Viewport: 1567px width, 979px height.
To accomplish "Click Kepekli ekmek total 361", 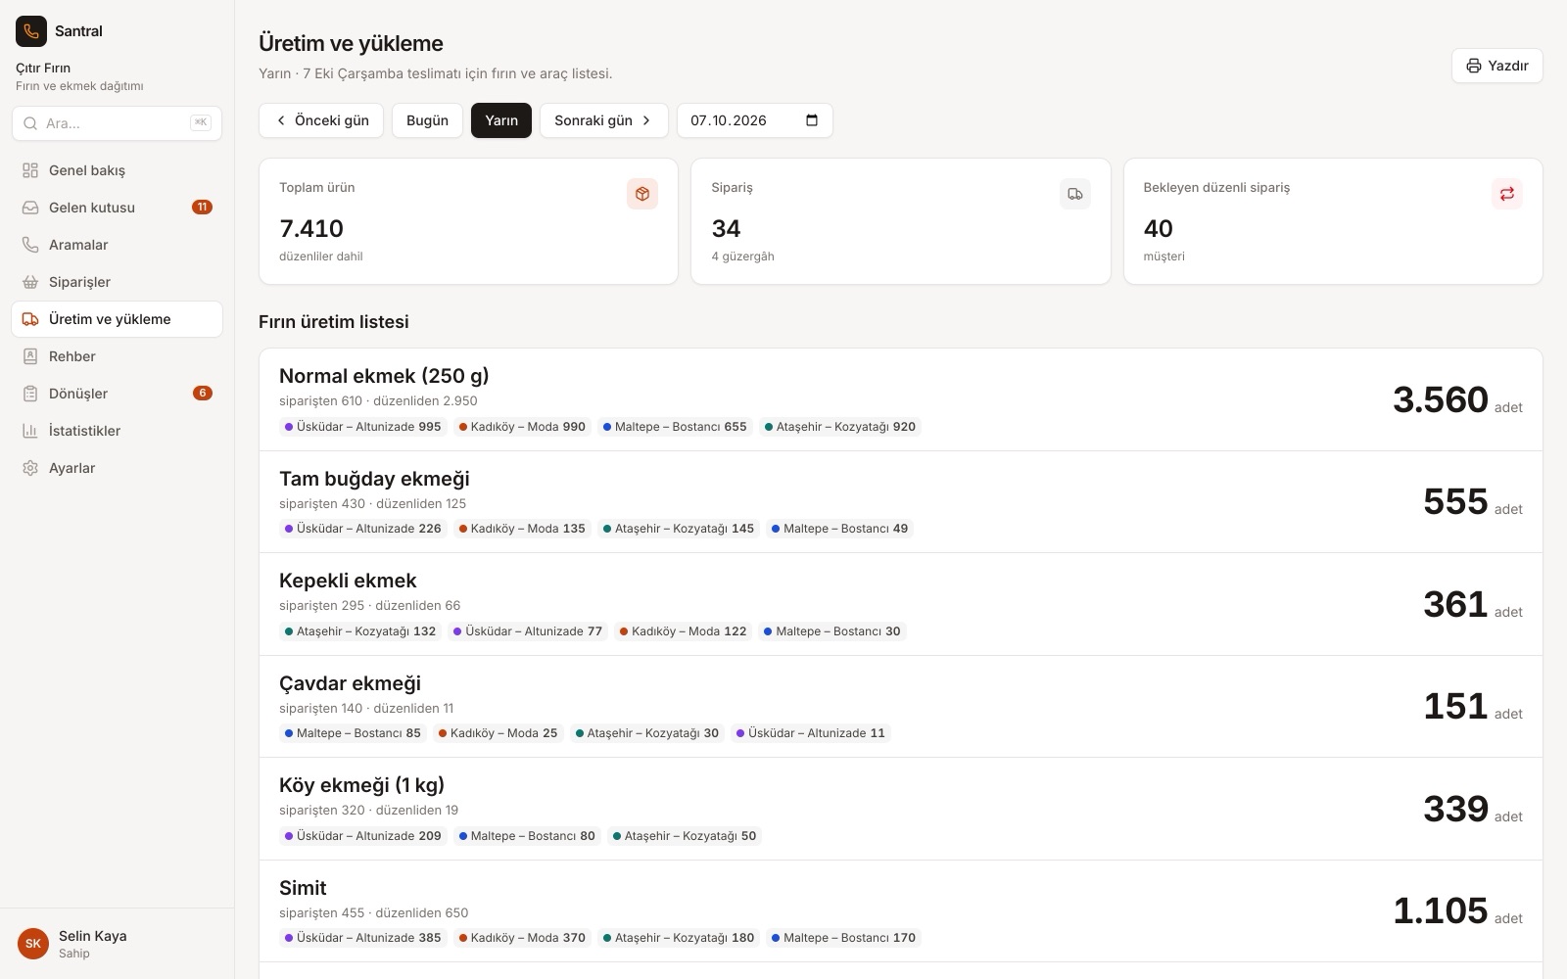I will click(x=1455, y=604).
